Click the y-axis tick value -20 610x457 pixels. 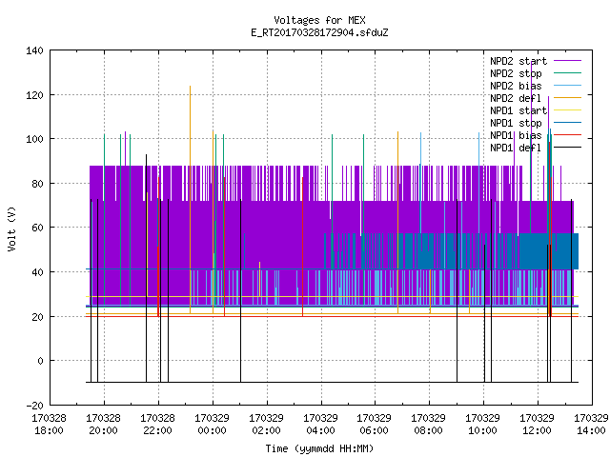tap(34, 406)
